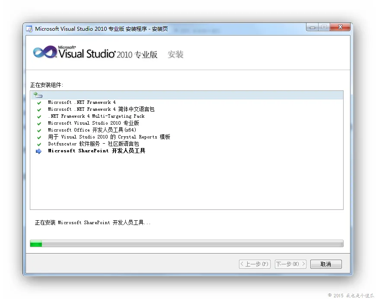Click the install list header icon
The image size is (376, 299).
38,95
